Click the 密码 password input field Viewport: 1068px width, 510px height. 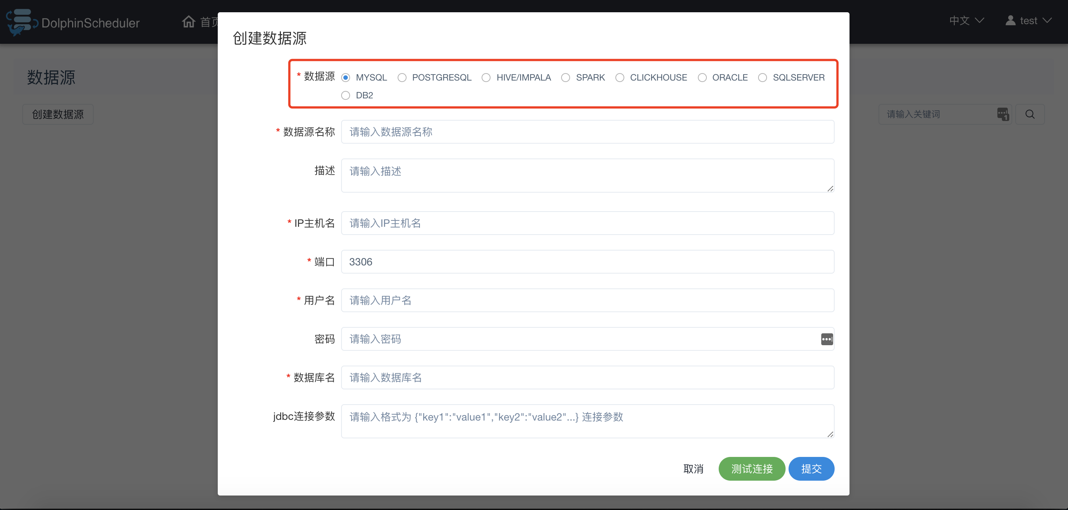click(588, 339)
